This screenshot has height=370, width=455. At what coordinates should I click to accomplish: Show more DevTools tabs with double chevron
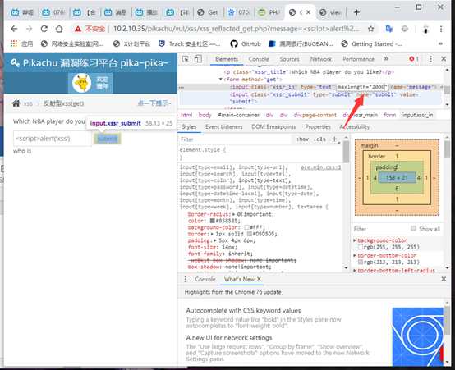(x=386, y=59)
